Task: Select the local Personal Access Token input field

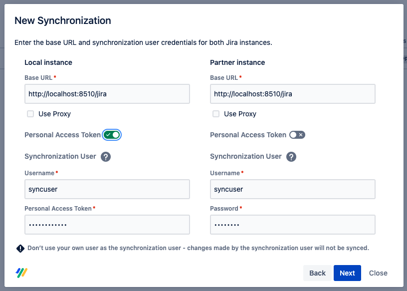Action: 107,225
